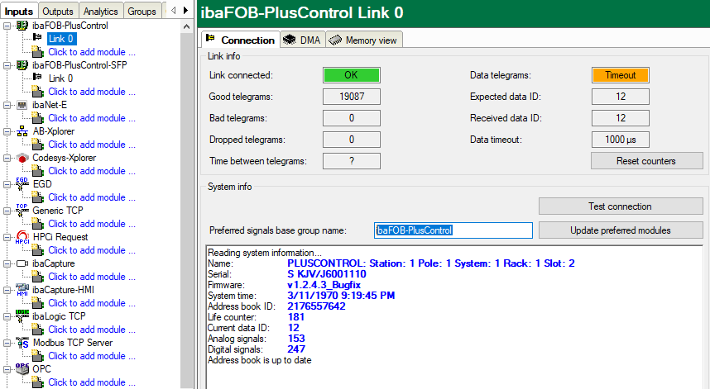This screenshot has width=710, height=389.
Task: Open the Groups tab
Action: [142, 12]
